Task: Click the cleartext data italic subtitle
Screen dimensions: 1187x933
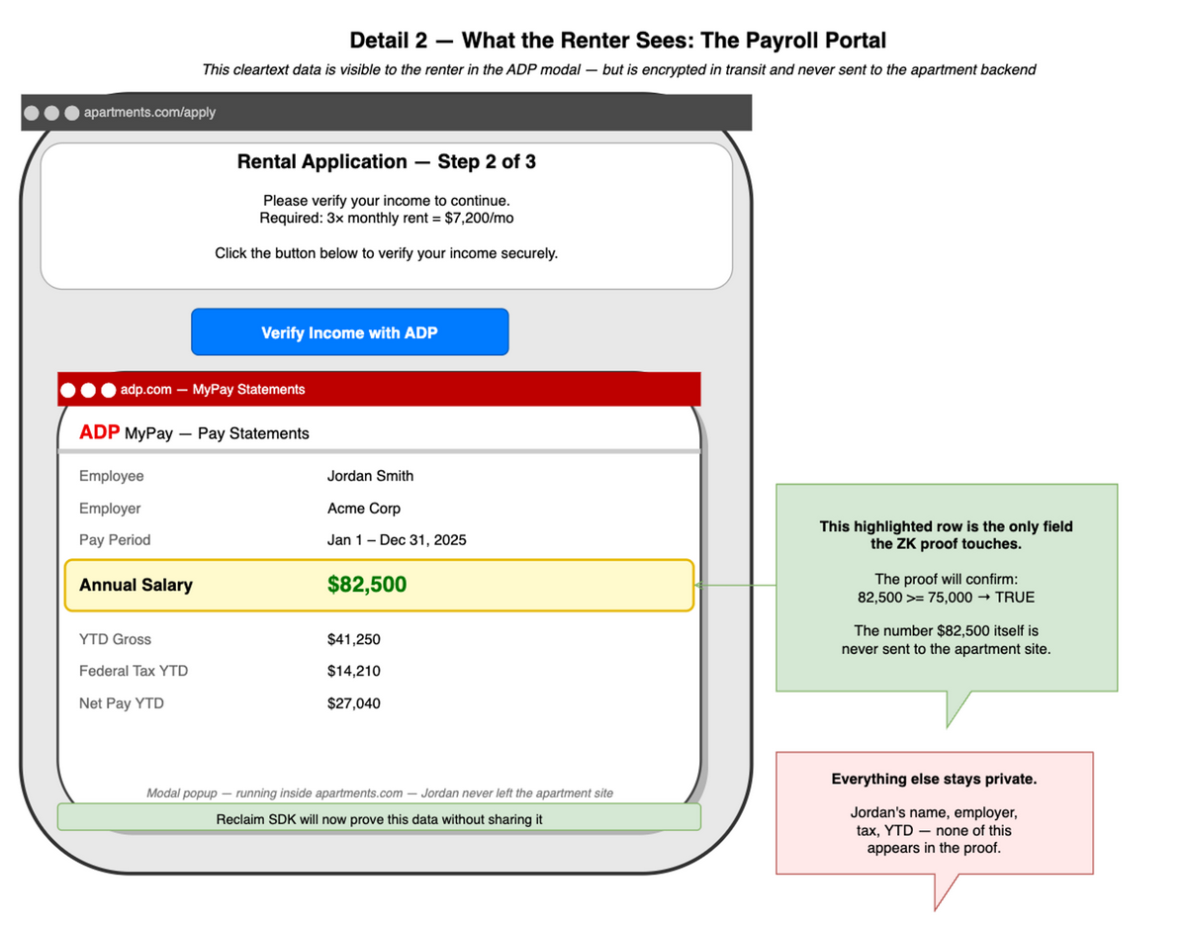Action: [618, 69]
